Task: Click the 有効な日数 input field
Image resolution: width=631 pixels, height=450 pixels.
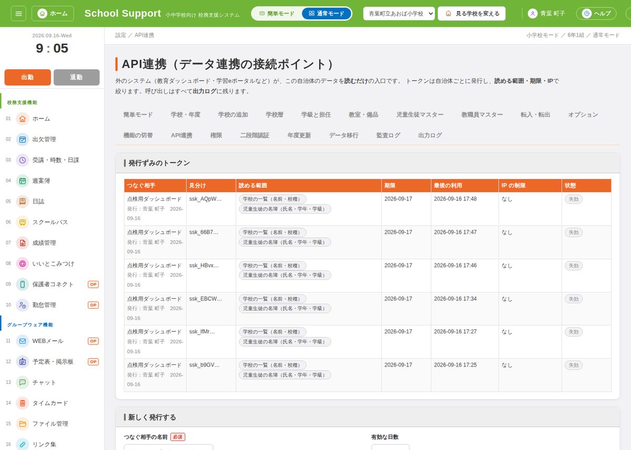Action: [x=390, y=447]
